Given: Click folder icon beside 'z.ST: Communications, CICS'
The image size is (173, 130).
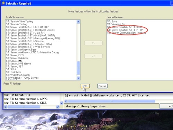Looking at the screenshot, I should (x=5, y=103).
